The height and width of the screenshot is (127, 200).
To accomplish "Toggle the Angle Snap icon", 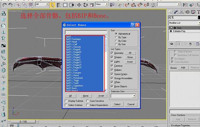I will point(133,5).
